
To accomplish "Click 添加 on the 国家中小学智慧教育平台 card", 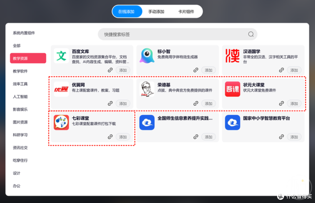I will [294, 137].
